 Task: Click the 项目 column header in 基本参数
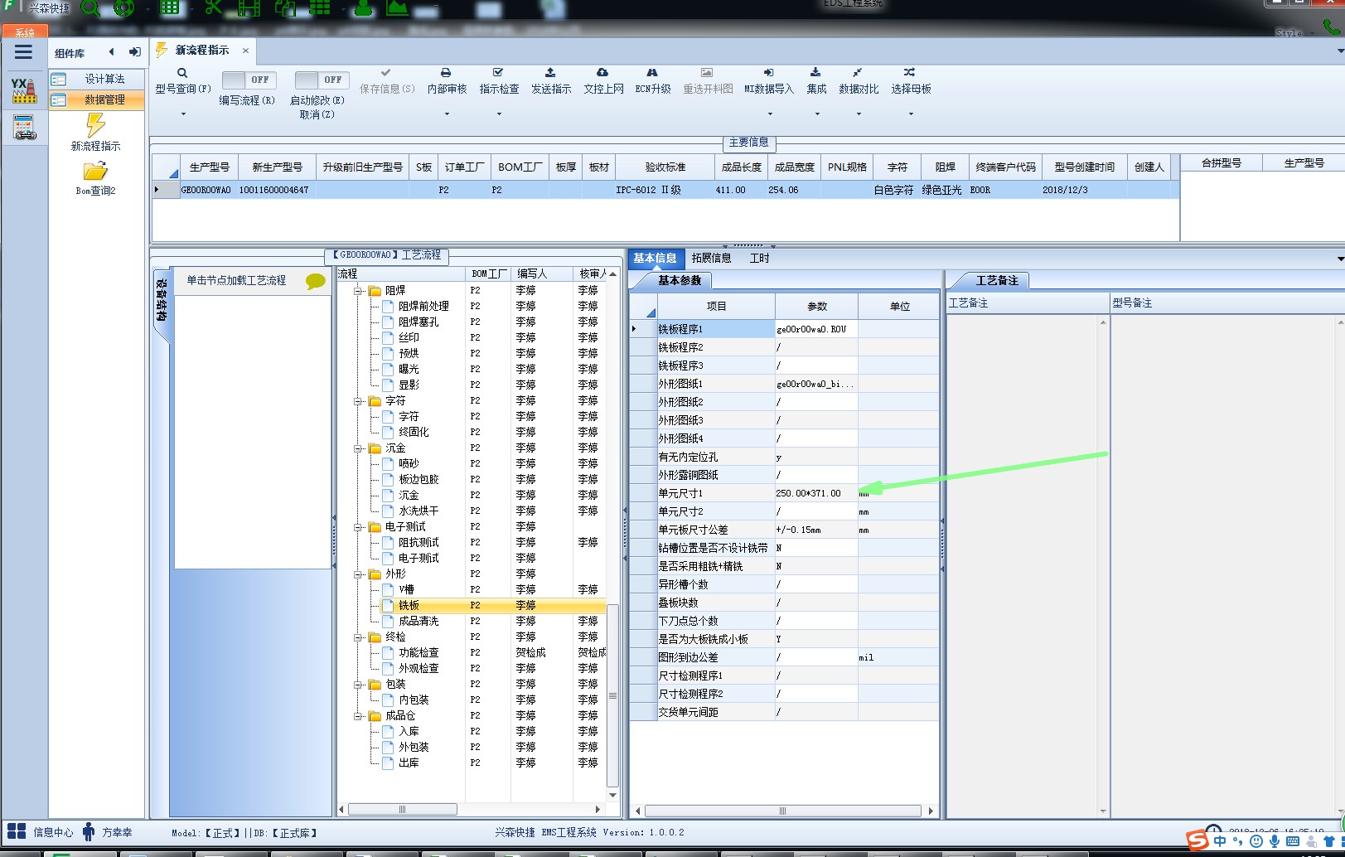click(716, 306)
